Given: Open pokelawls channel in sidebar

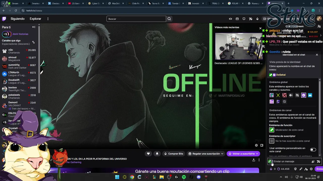Looking at the screenshot, I should tap(19, 97).
